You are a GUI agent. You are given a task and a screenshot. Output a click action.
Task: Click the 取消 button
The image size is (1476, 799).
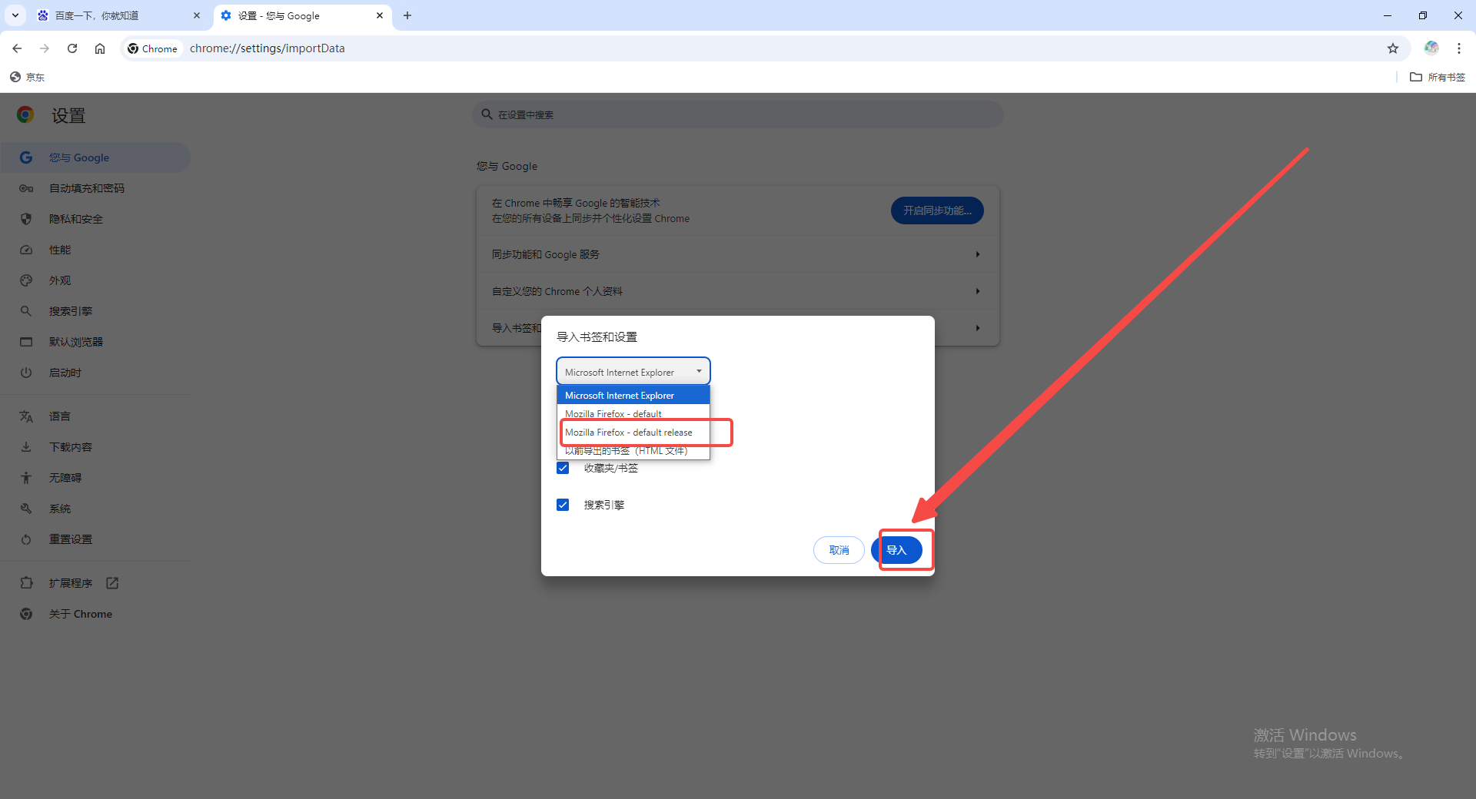pos(839,550)
